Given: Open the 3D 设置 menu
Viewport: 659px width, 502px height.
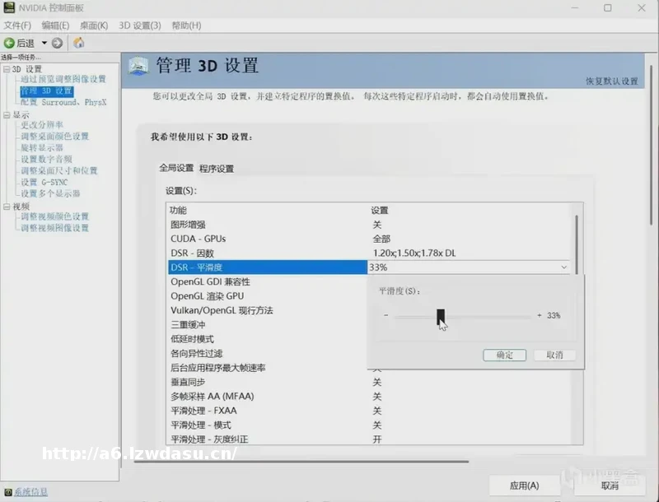Looking at the screenshot, I should (139, 26).
